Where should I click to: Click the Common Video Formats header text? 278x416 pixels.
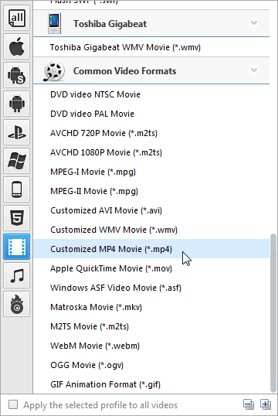[124, 71]
